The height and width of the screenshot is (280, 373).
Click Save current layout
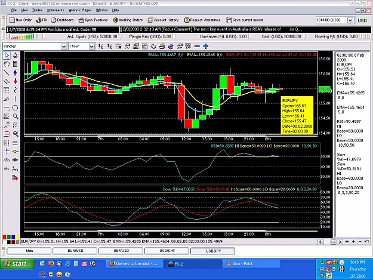pos(245,20)
